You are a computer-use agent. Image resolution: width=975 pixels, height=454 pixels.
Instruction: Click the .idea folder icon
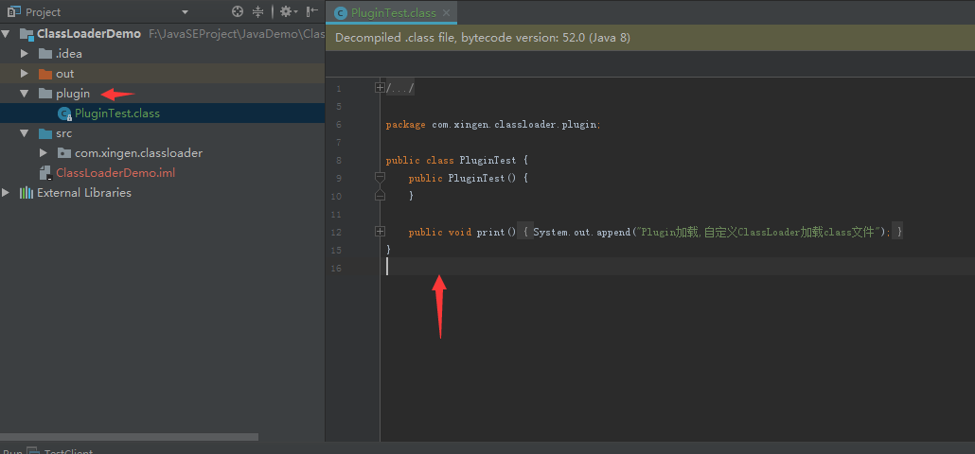click(x=44, y=53)
